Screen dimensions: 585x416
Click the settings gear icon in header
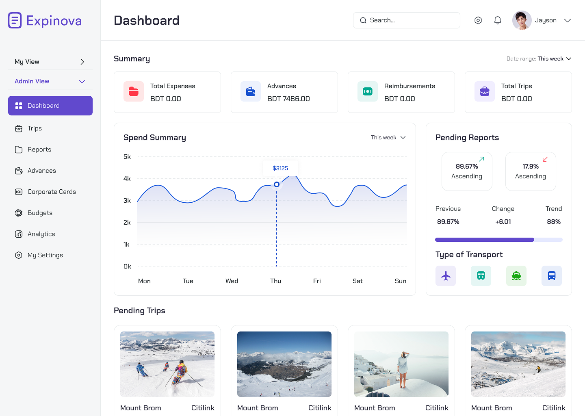pyautogui.click(x=478, y=20)
